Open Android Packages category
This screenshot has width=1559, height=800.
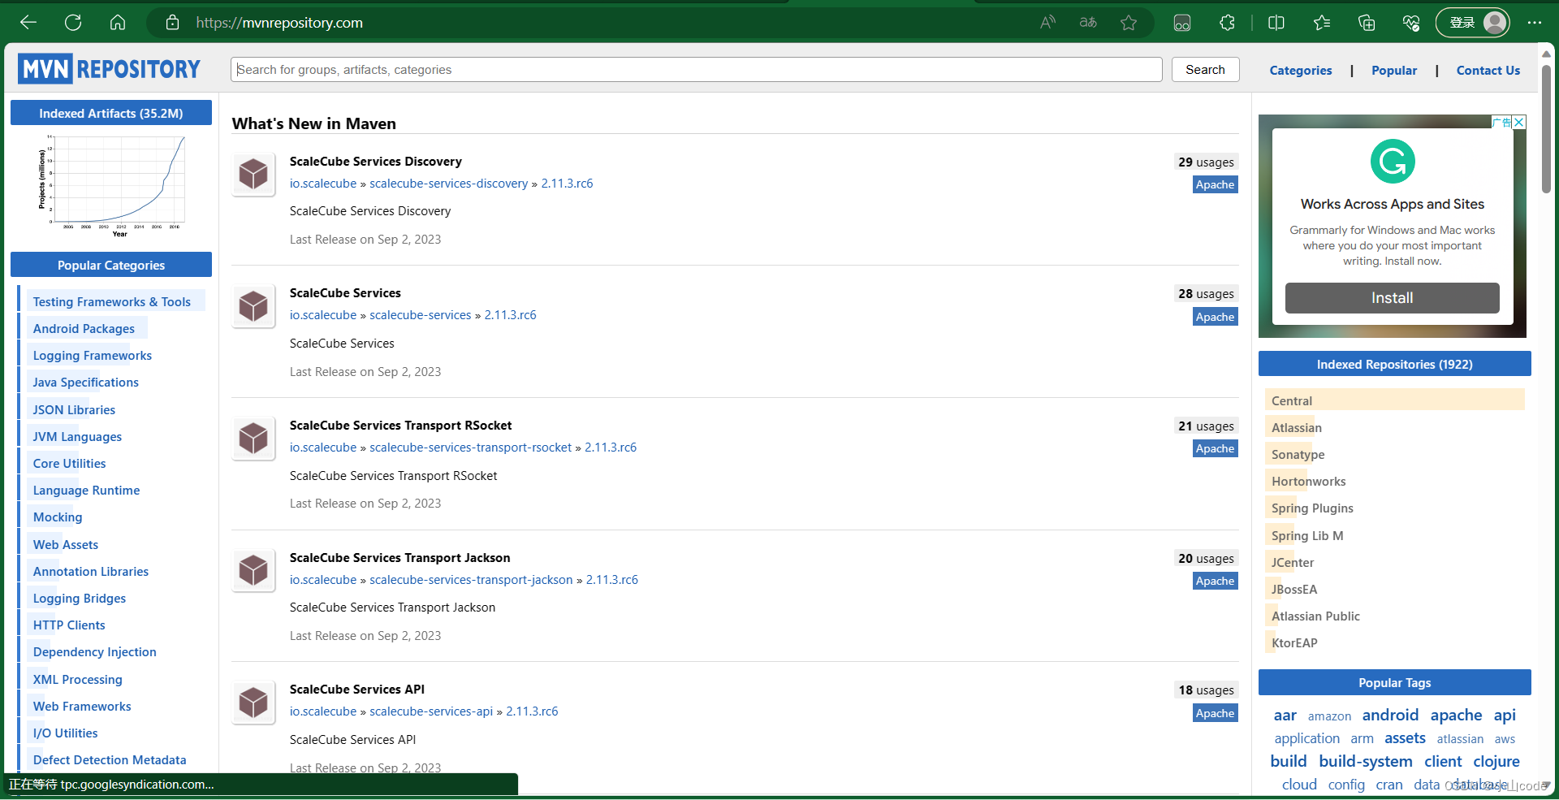point(84,328)
